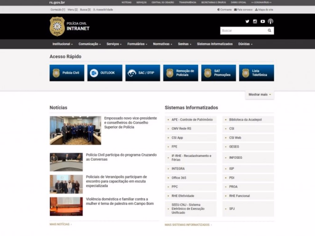Click the podcast icon in the header
315x236 pixels.
(270, 22)
